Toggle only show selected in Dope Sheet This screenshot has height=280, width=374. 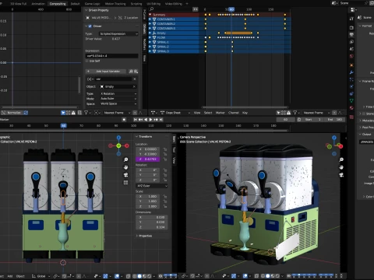(x=278, y=113)
